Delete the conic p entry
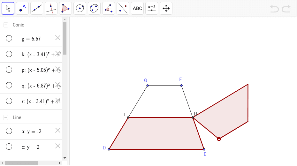 [x=58, y=69]
